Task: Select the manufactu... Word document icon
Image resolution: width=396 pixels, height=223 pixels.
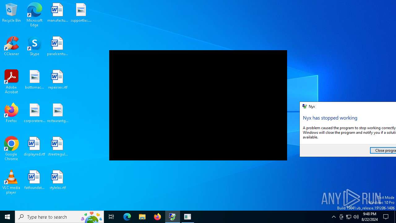Action: point(58,13)
